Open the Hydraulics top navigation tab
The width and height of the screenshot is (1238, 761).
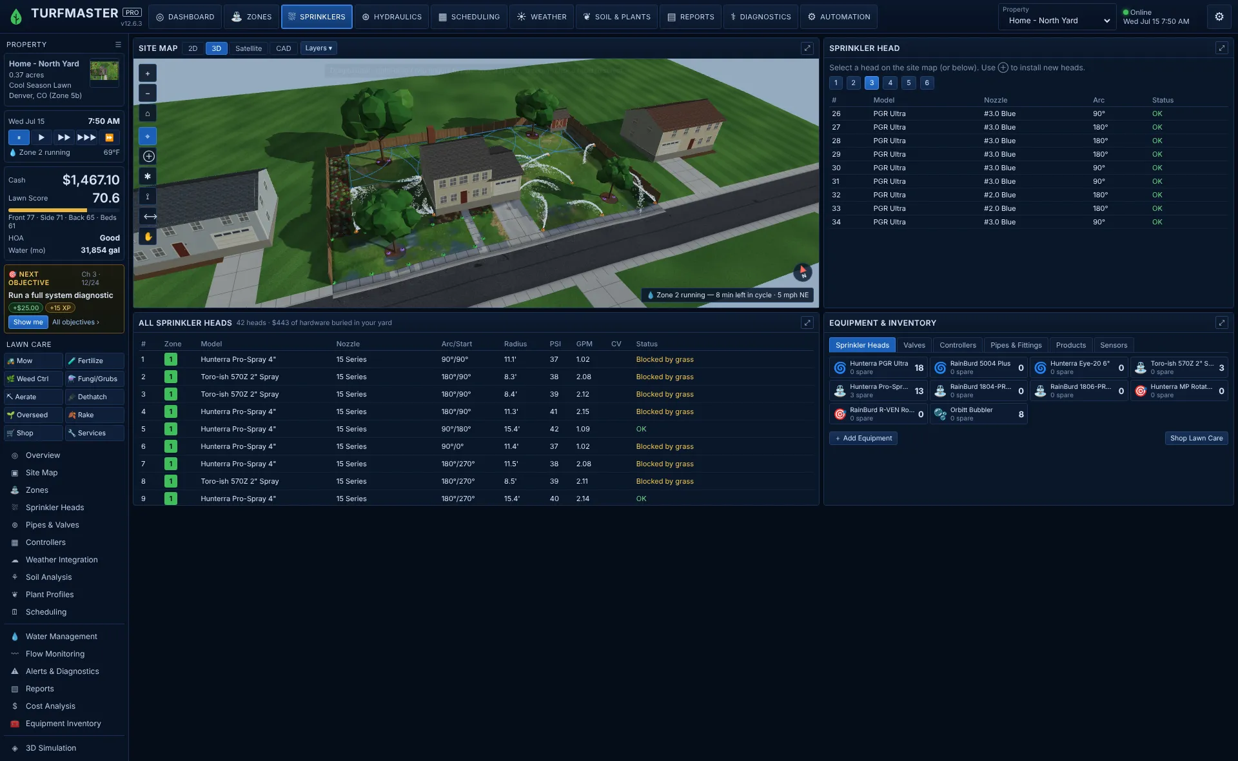[x=391, y=17]
